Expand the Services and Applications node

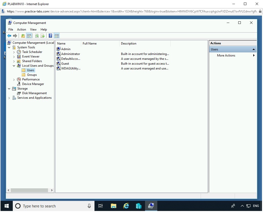(x=9, y=98)
